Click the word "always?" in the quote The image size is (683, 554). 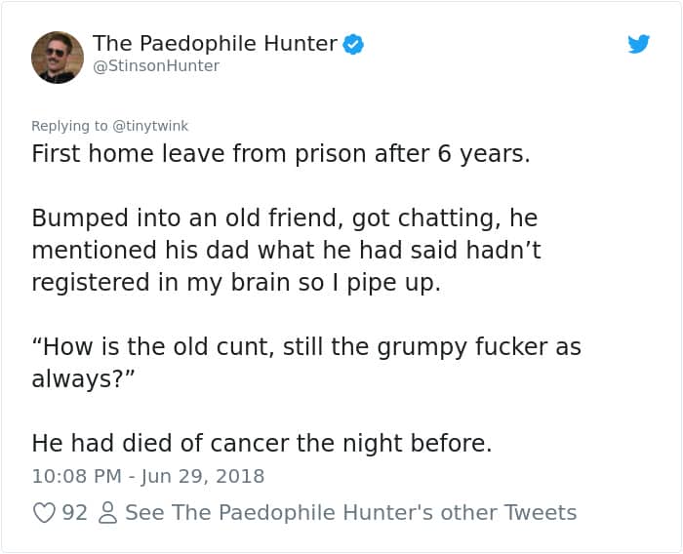pos(75,378)
